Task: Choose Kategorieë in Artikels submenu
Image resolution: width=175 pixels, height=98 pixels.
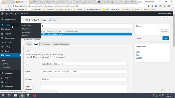Action: pos(26,32)
